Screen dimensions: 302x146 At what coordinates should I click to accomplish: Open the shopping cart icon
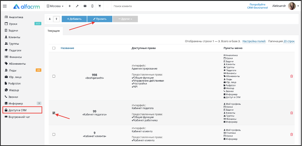[100, 6]
